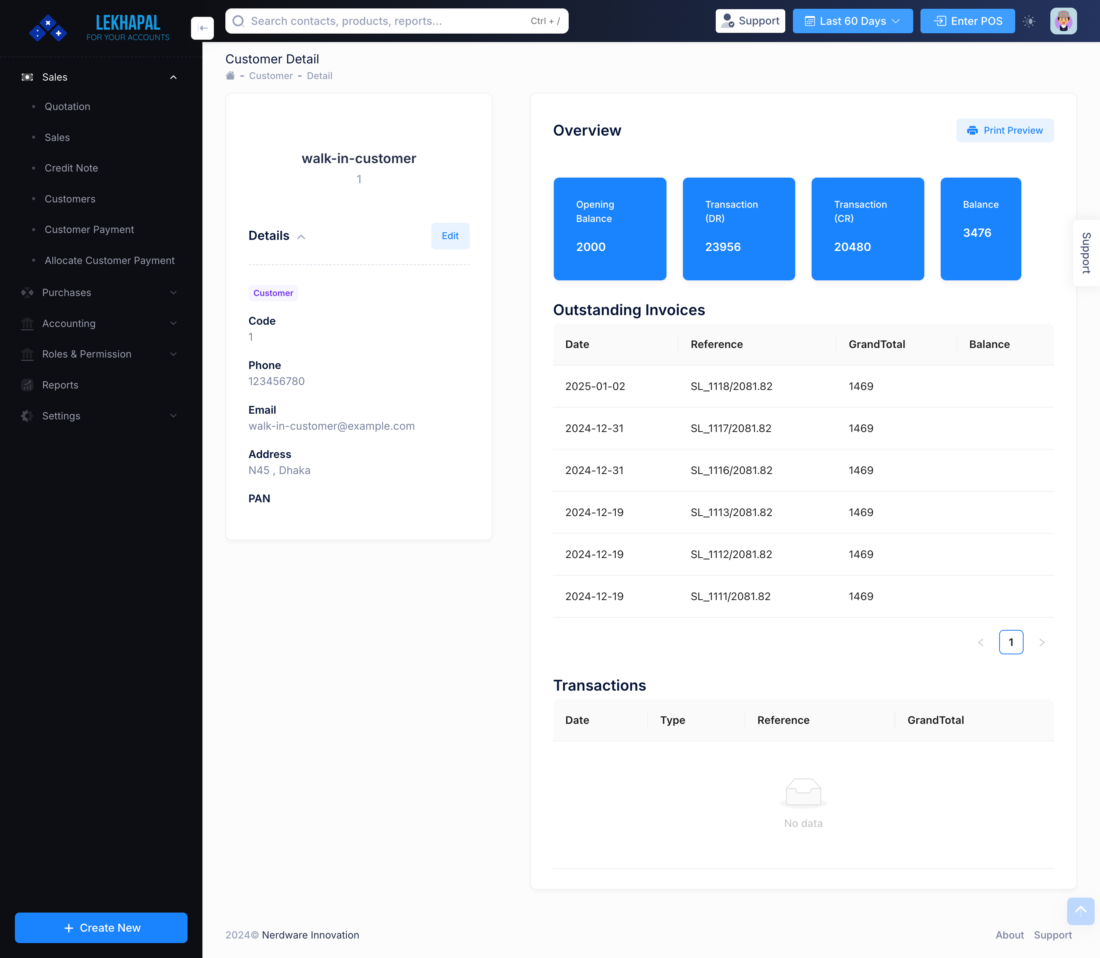Open the Last 60 Days date range dropdown
This screenshot has height=958, width=1100.
(x=852, y=21)
